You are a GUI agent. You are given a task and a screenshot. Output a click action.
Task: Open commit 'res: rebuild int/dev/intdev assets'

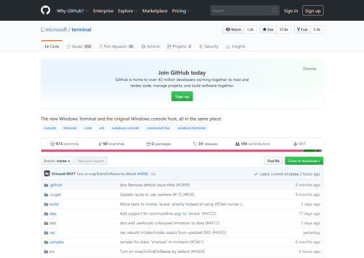point(173,233)
